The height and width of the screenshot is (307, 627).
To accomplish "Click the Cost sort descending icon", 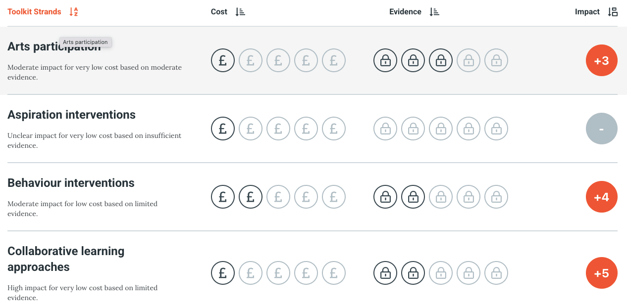I will 240,12.
